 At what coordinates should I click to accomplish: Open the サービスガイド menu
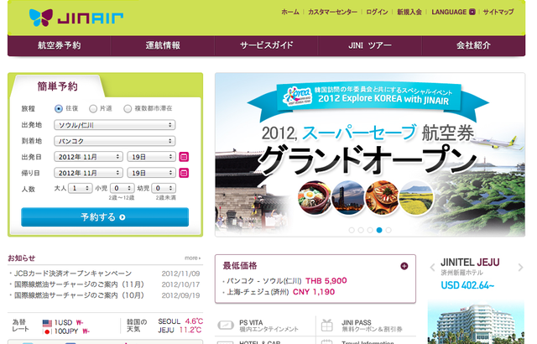267,45
